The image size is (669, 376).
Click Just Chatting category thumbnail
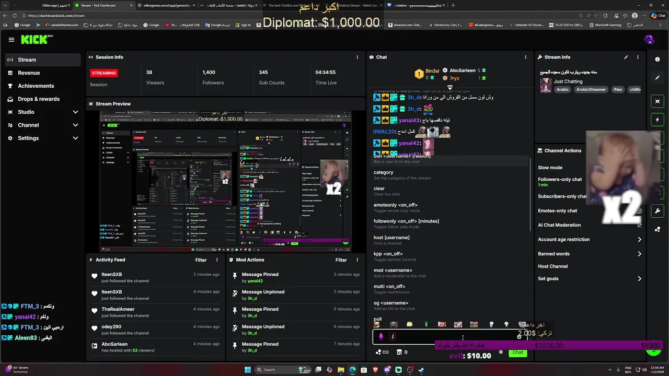[546, 85]
